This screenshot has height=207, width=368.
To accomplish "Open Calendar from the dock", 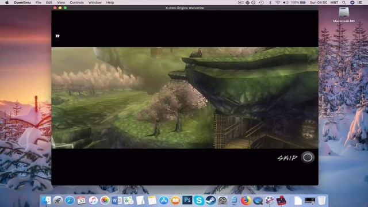I will click(x=81, y=201).
